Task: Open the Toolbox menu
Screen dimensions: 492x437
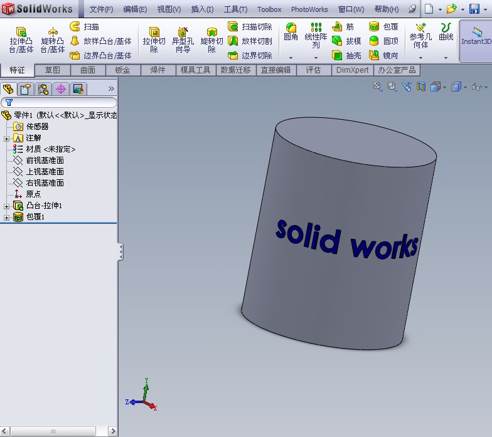Action: [269, 9]
